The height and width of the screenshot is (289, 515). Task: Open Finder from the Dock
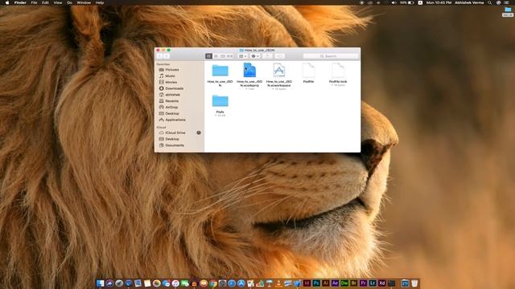coord(100,283)
